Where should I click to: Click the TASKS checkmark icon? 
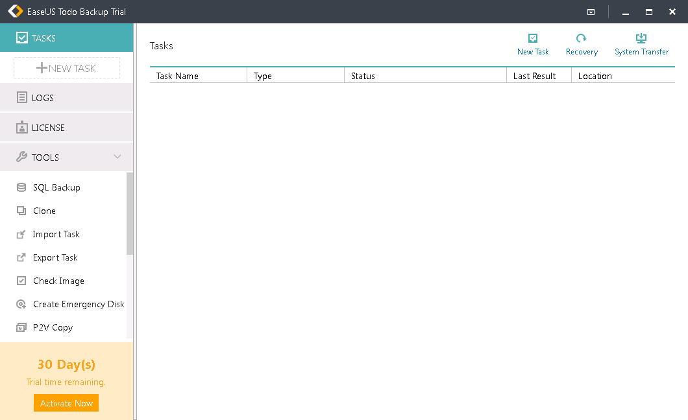coord(21,38)
